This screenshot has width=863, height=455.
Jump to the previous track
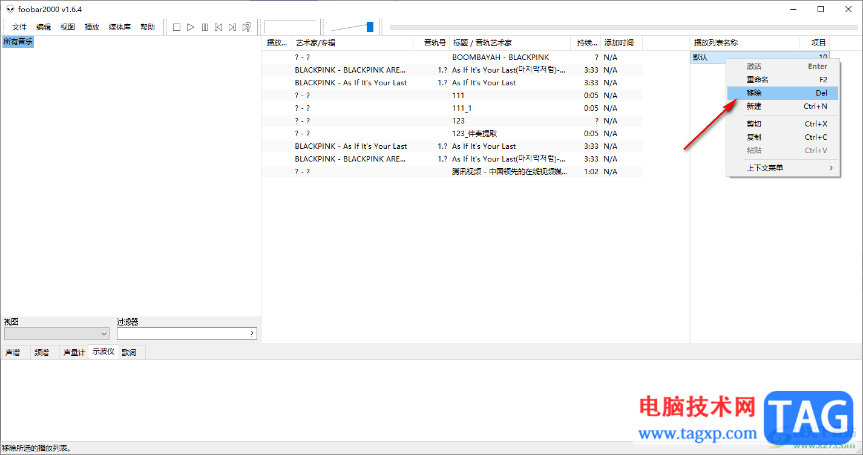[x=218, y=27]
